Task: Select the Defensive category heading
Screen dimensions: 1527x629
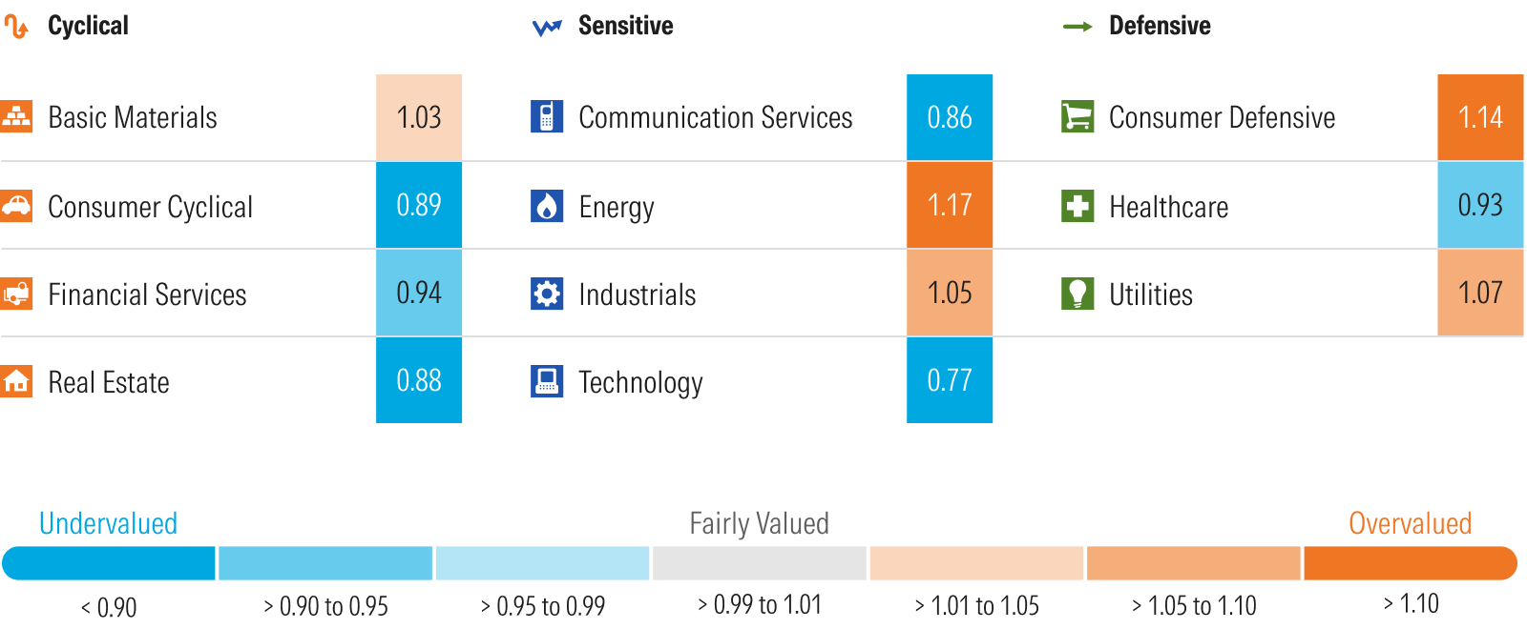Action: [1159, 26]
